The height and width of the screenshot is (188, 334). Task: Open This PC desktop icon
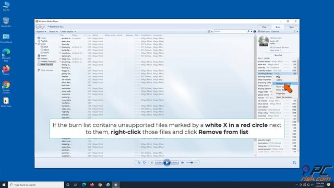(x=6, y=6)
